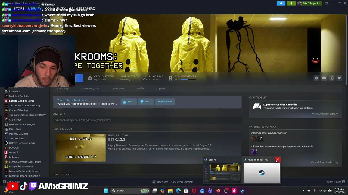Select Detroit: Become Human in library
This screenshot has width=348, height=195.
pos(22,143)
